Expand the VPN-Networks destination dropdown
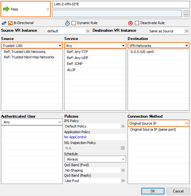Screen dimensions: 191x196 [158, 45]
